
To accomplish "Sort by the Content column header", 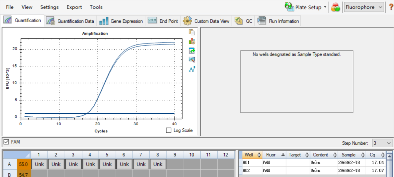I will tap(324, 155).
